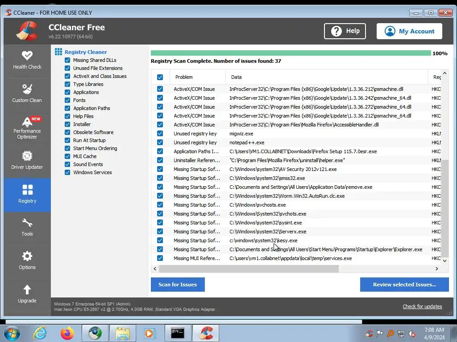Uncheck Missing Shared DLLs

(67, 60)
